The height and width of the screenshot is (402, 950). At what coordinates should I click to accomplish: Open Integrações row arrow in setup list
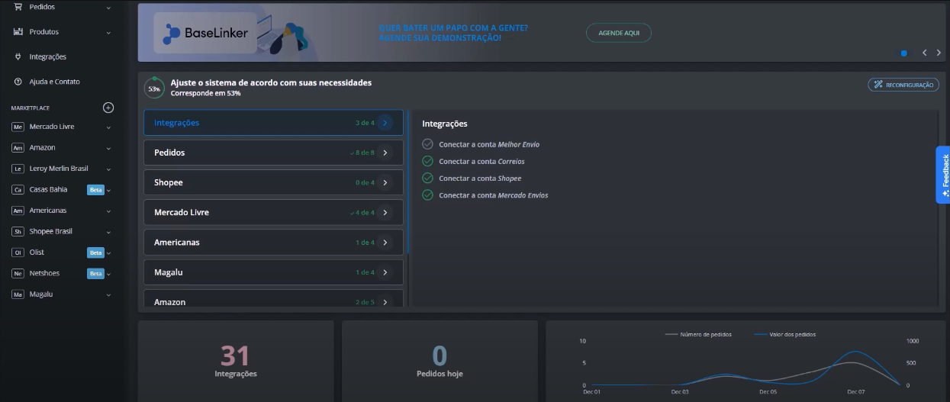385,123
